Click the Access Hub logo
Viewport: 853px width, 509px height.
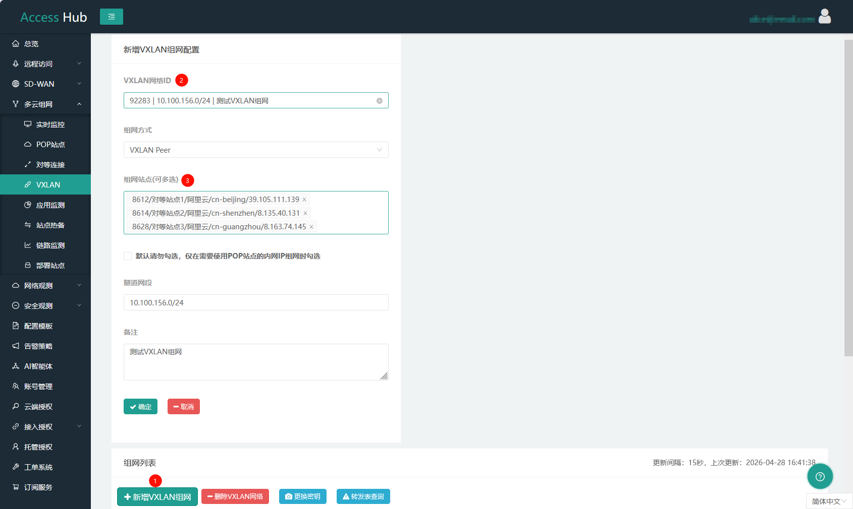54,17
